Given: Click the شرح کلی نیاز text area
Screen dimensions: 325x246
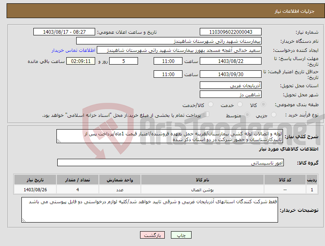Looking at the screenshot, I should (170, 136).
